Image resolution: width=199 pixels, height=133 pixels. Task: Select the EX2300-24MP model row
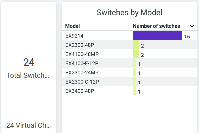point(82,73)
